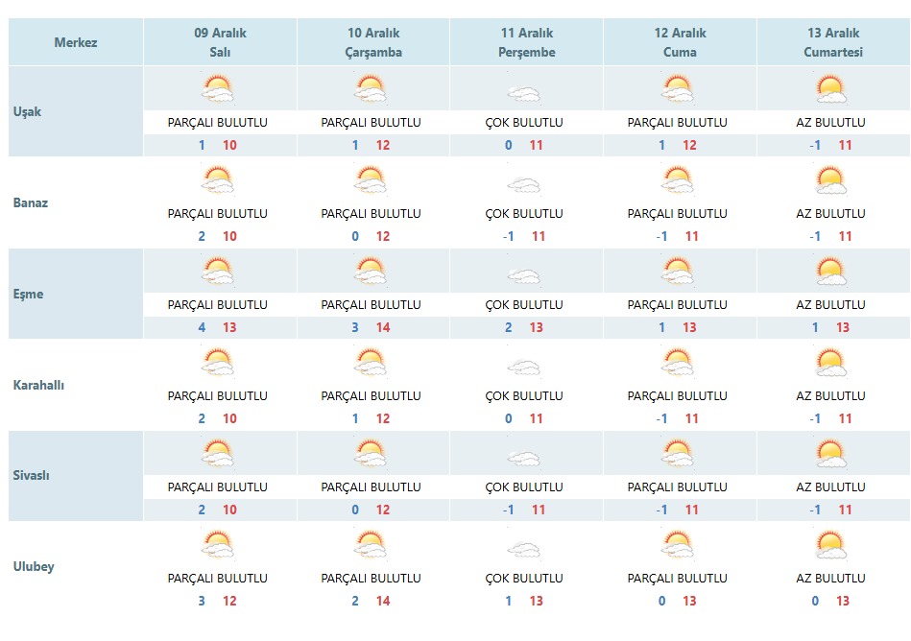The height and width of the screenshot is (641, 911).
Task: Click the Ulubey row label
Action: (x=33, y=567)
